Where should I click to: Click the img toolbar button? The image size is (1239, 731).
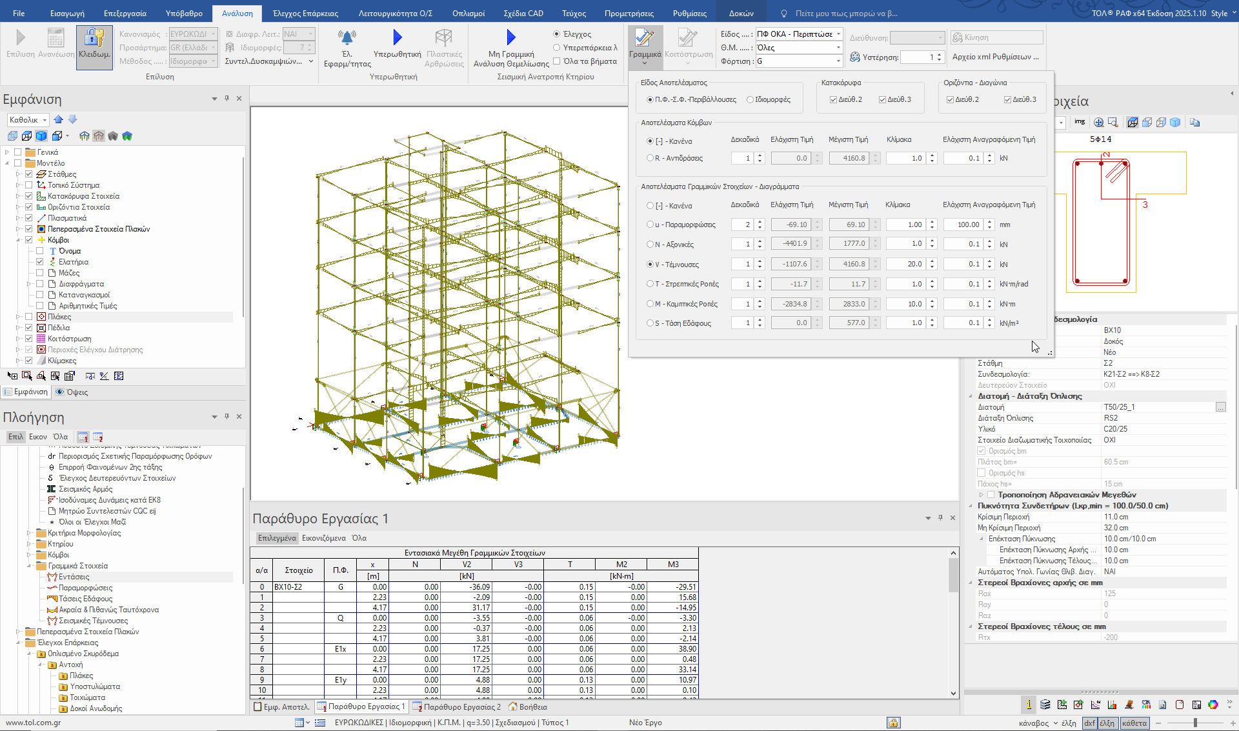click(x=1080, y=122)
